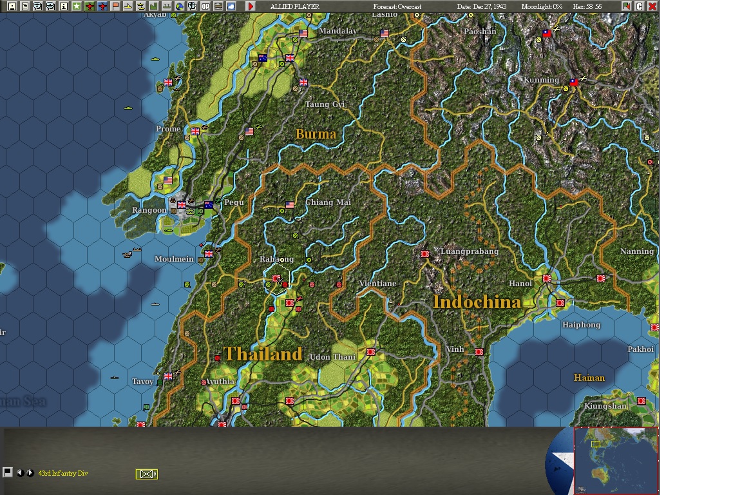Go to next unit arrow
This screenshot has height=495, width=742.
click(x=30, y=472)
